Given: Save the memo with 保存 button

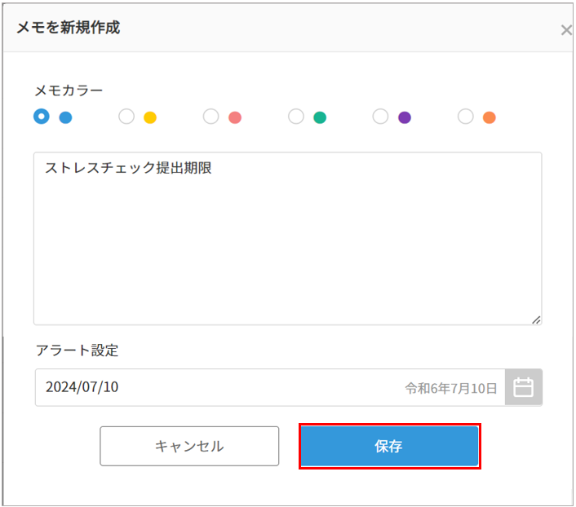Looking at the screenshot, I should (390, 446).
